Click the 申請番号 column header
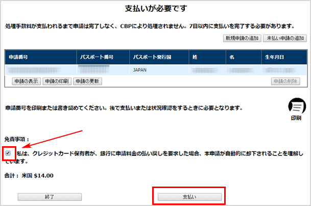311x206 pixels. point(40,57)
